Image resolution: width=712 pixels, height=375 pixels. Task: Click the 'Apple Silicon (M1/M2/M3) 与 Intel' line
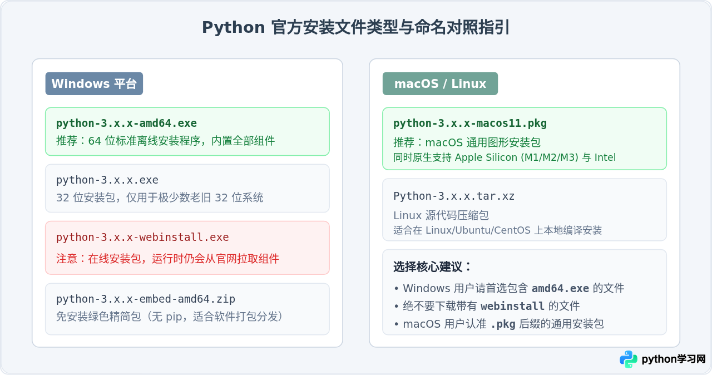tap(505, 157)
